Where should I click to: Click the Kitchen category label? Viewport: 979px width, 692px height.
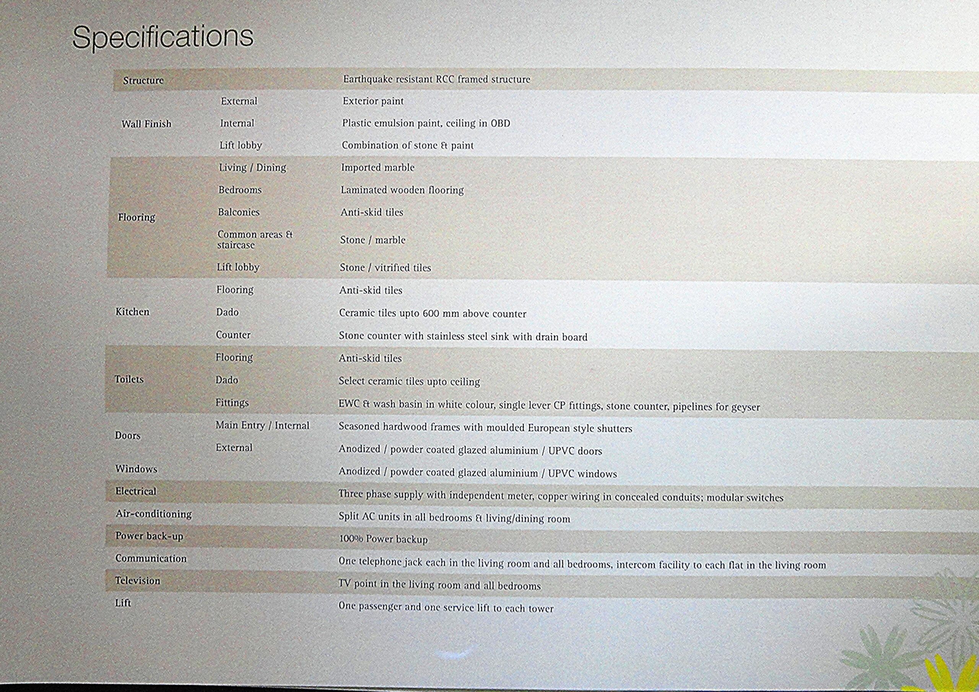point(132,312)
